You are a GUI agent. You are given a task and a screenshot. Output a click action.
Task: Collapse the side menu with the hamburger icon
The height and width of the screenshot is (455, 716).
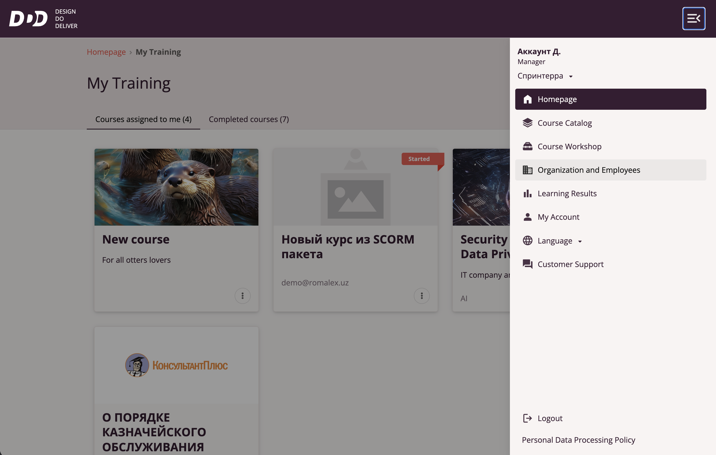pos(693,18)
